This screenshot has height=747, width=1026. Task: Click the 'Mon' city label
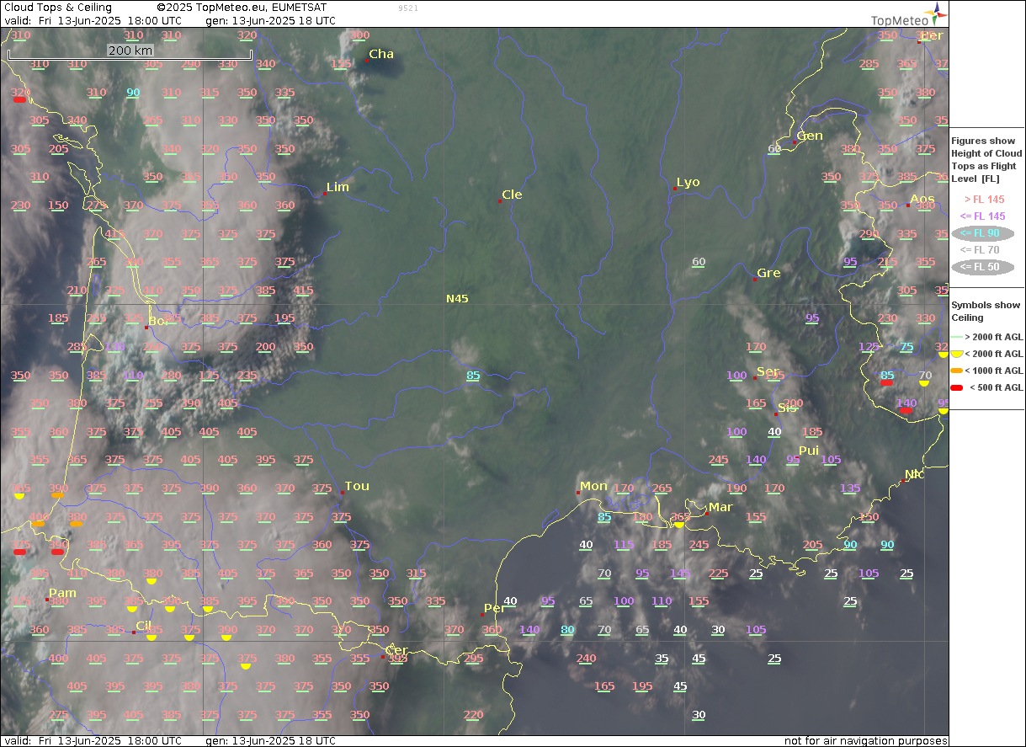[593, 486]
